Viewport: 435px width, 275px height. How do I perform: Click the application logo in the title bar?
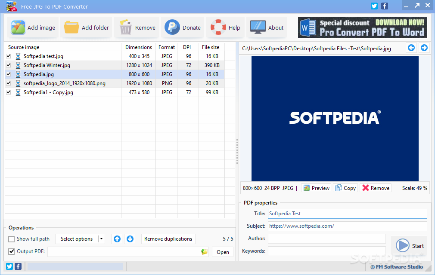tap(12, 6)
